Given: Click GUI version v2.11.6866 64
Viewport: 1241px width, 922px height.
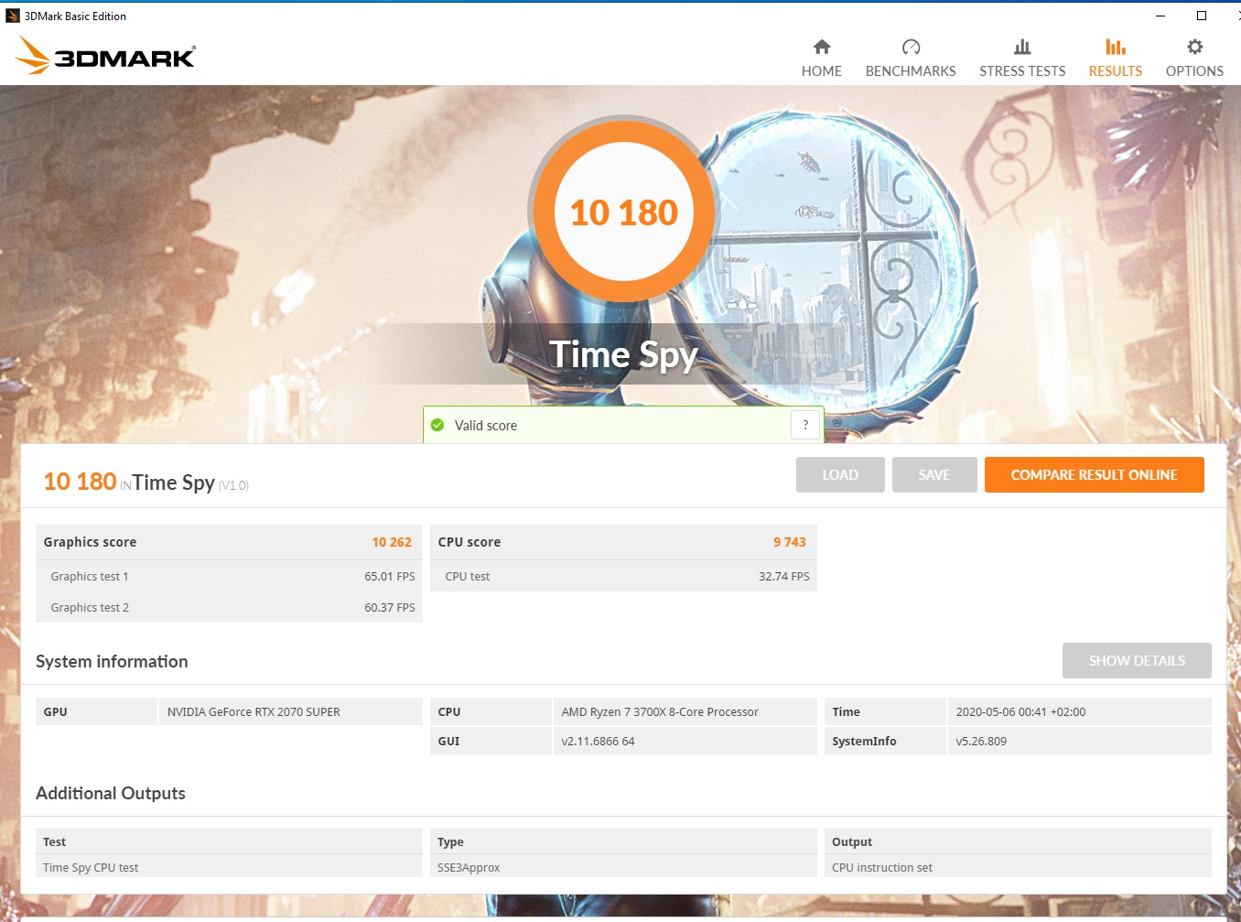Looking at the screenshot, I should [x=598, y=742].
